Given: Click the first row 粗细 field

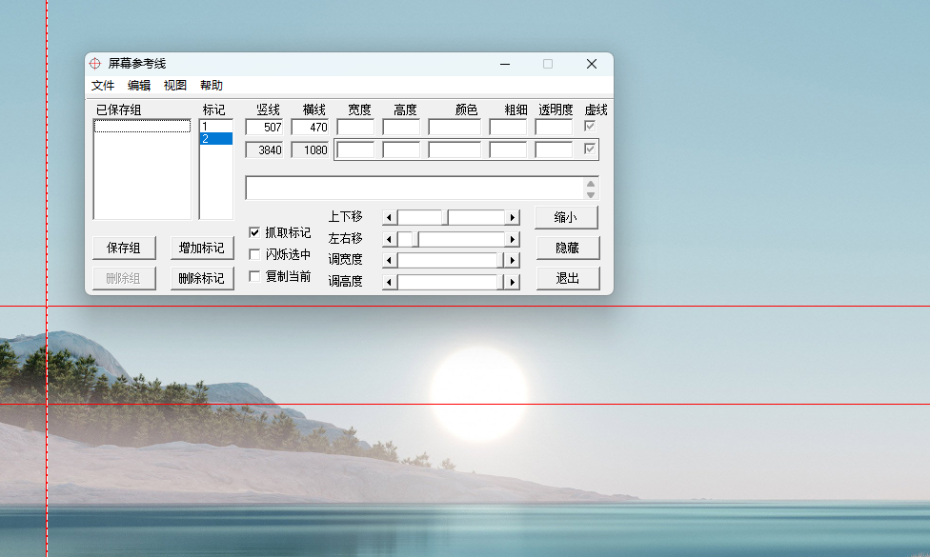Looking at the screenshot, I should coord(508,128).
